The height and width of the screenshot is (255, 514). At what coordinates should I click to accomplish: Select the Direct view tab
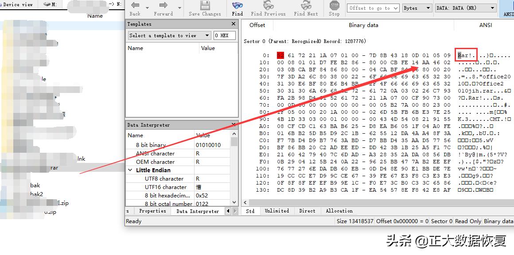tap(307, 211)
